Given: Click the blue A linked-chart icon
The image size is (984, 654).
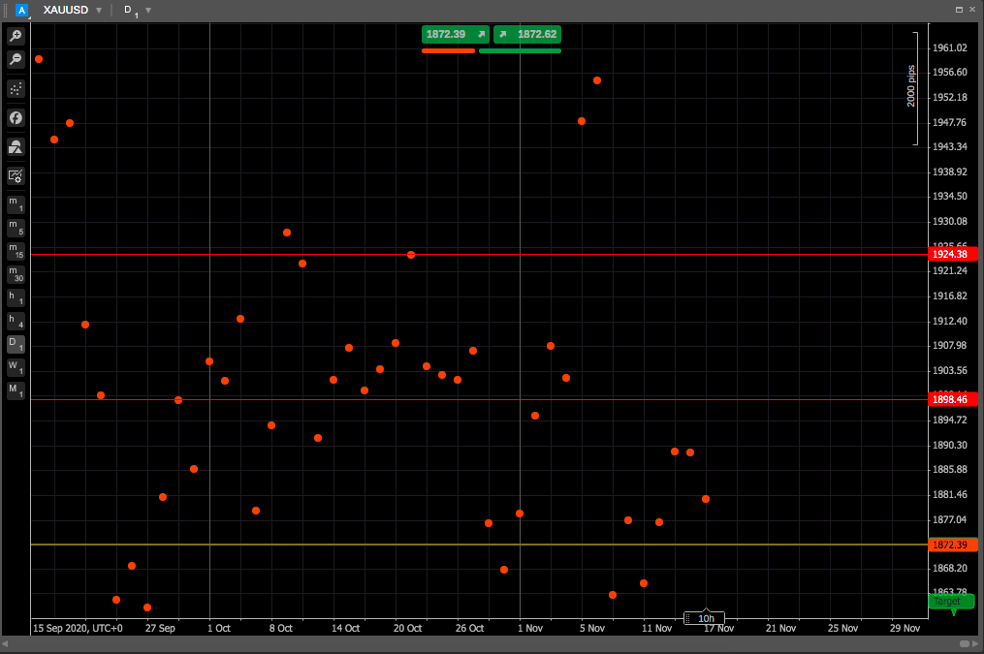Looking at the screenshot, I should click(x=22, y=10).
